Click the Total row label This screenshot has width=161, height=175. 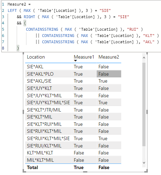pyautogui.click(x=32, y=167)
